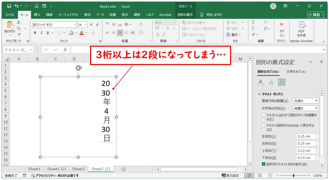Switch to the 挿入 ribbon tab
Screen dimensions: 329x180
tap(37, 15)
